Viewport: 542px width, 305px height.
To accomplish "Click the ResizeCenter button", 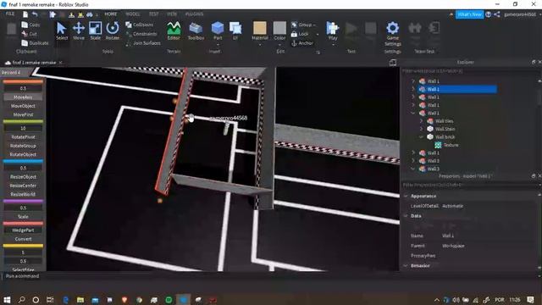I will 23,186.
